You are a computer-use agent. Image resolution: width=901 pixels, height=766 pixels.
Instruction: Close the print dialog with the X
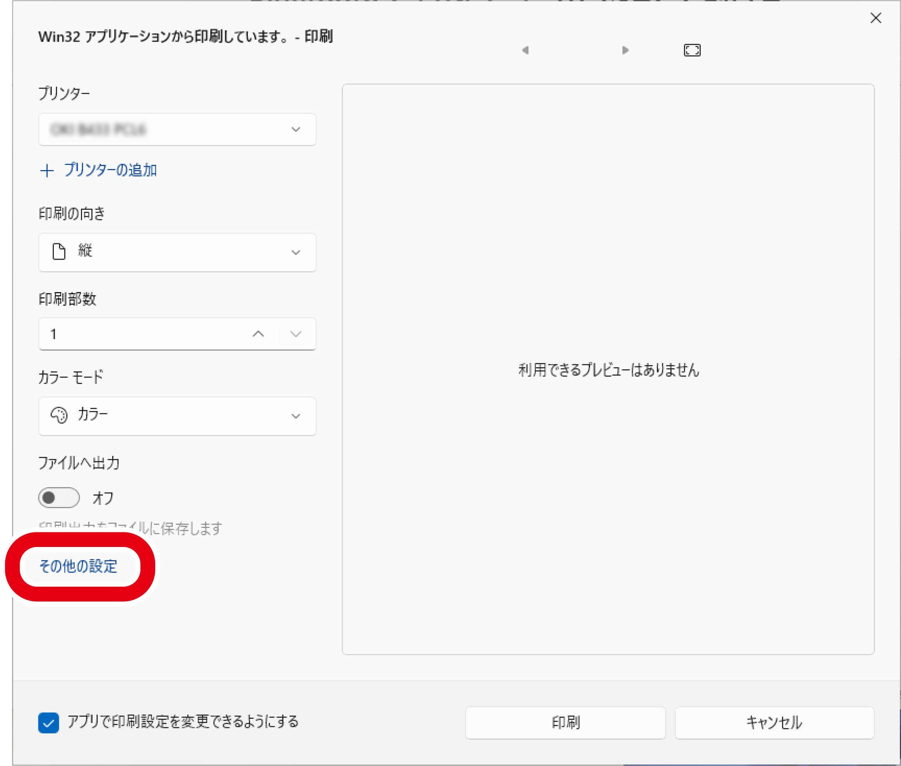pyautogui.click(x=876, y=18)
